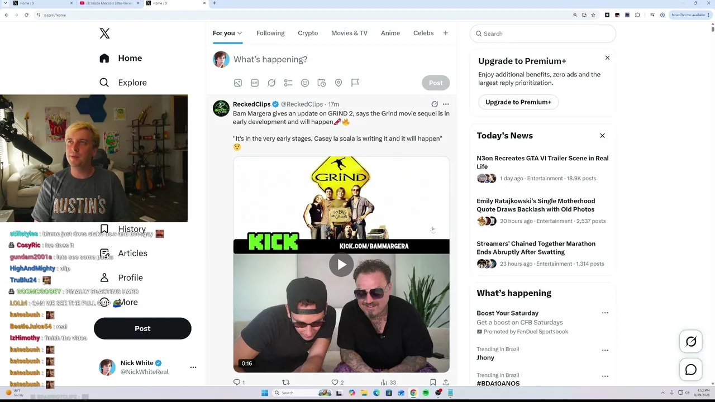Open options for Jhony trend

(x=605, y=351)
